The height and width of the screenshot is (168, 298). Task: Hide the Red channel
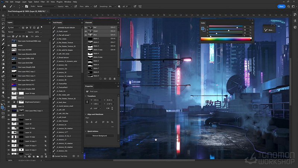[x=86, y=27]
